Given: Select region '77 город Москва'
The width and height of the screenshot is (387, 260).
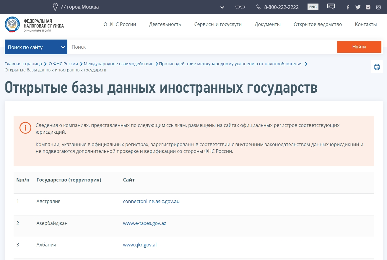Looking at the screenshot, I should [79, 7].
